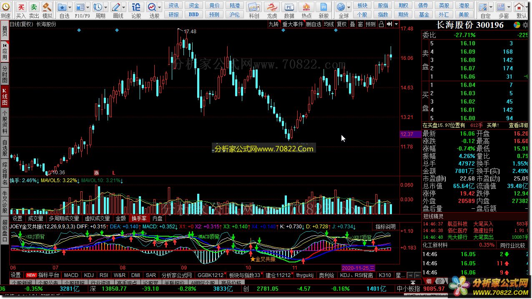Open the F10/F9 info icon
This screenshot has height=299, width=532.
click(x=80, y=7)
